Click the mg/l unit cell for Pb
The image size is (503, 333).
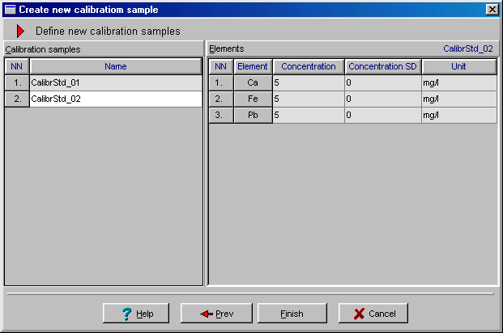click(459, 115)
